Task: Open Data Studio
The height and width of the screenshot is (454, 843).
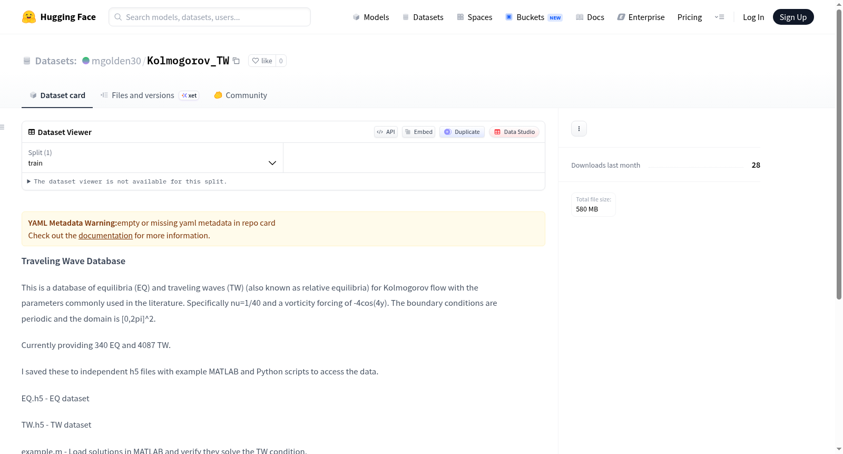Action: [514, 132]
